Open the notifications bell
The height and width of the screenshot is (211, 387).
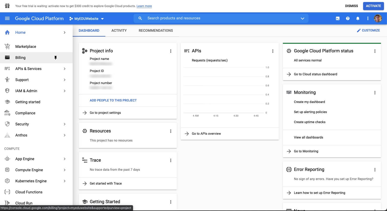[x=358, y=18]
